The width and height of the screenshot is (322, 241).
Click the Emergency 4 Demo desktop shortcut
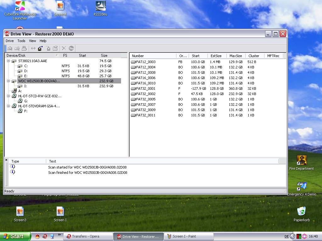point(302,189)
